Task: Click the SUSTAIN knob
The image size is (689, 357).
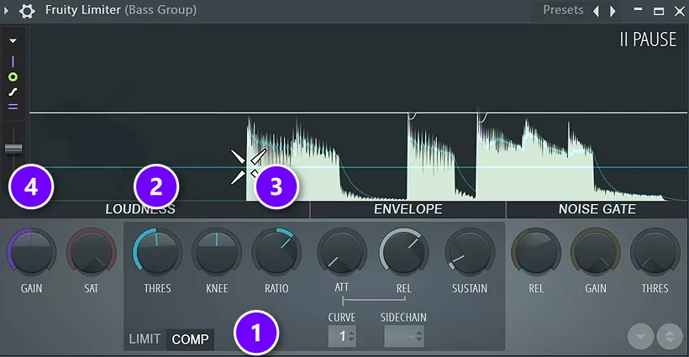Action: 470,253
